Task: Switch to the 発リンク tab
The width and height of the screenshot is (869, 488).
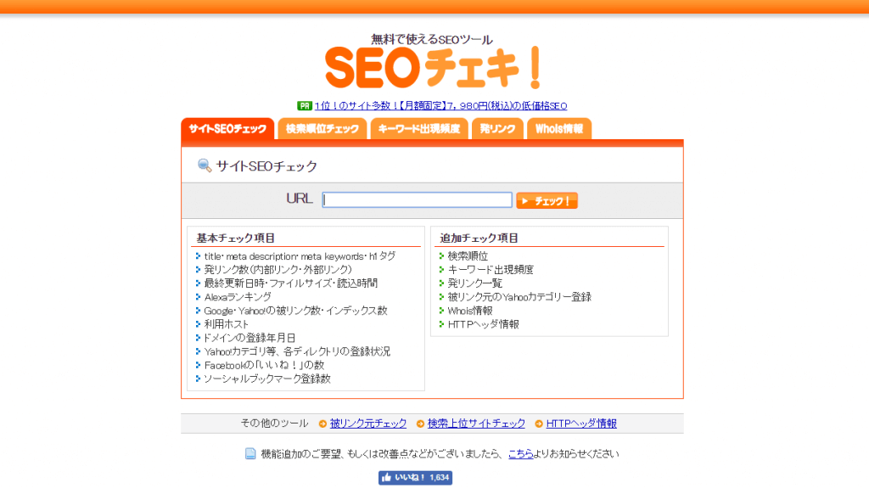Action: pos(497,129)
